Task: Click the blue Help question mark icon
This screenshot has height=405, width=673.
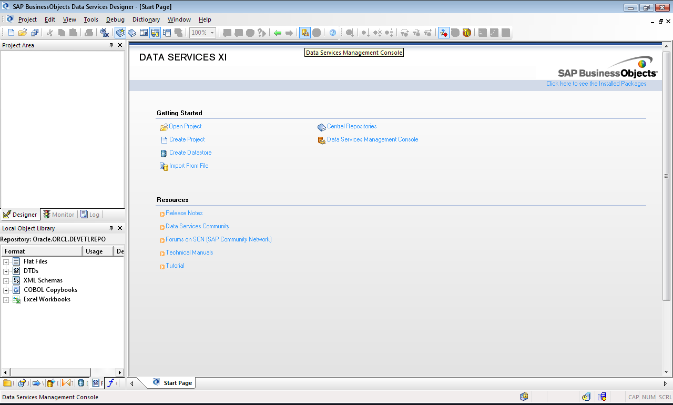Action: (x=333, y=33)
